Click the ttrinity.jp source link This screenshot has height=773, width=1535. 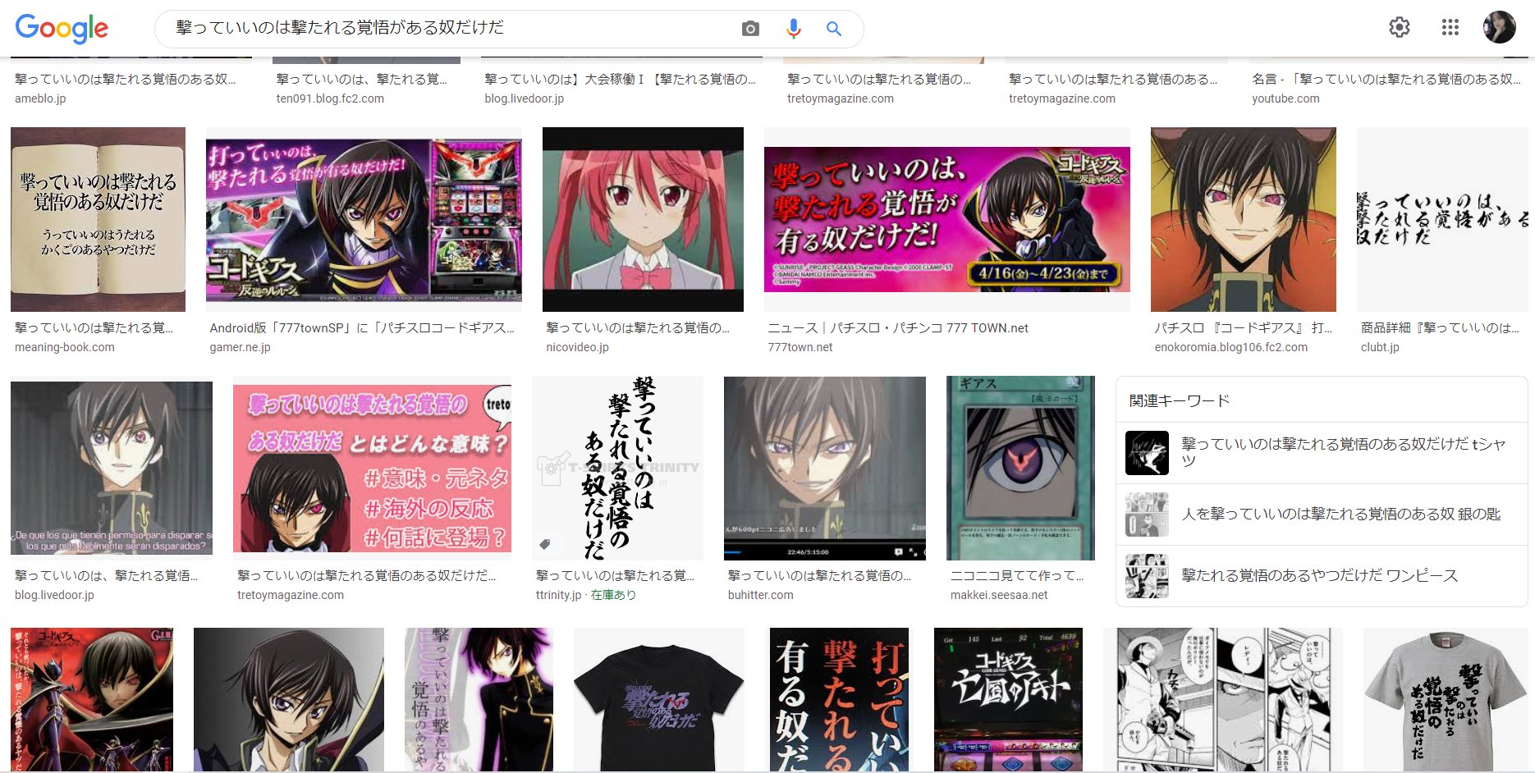[x=558, y=595]
